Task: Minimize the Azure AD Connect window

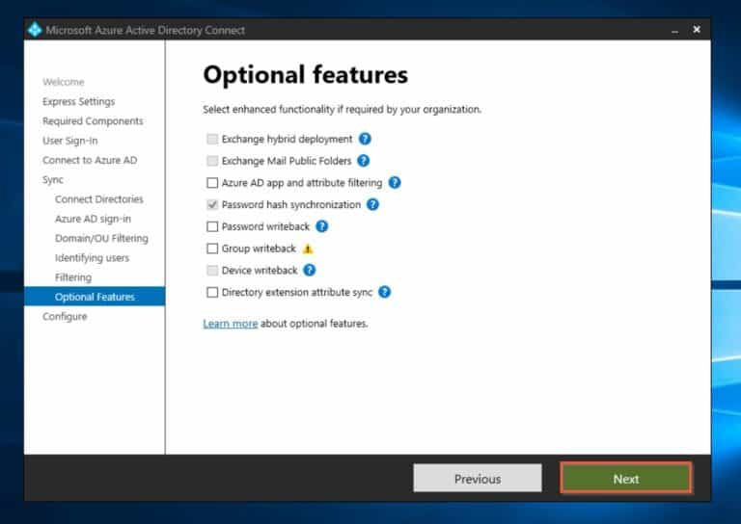Action: point(674,30)
